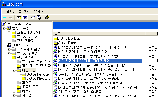Collapse the 바탕 화면 tree node
Image resolution: width=158 pixels, height=97 pixels.
(x=14, y=70)
